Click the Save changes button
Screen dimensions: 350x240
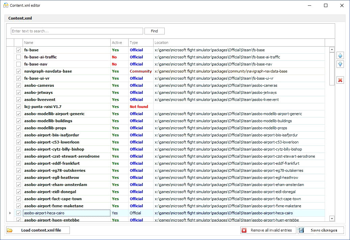[321, 230]
